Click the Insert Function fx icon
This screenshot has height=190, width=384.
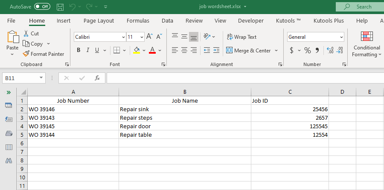[97, 78]
